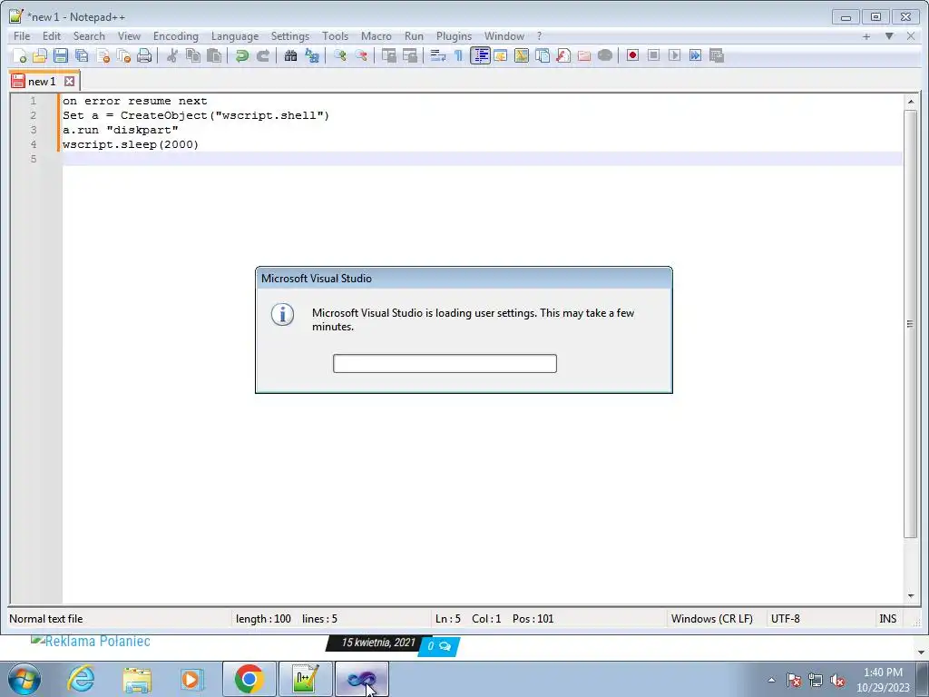Open the Macro menu
Image resolution: width=929 pixels, height=697 pixels.
376,36
